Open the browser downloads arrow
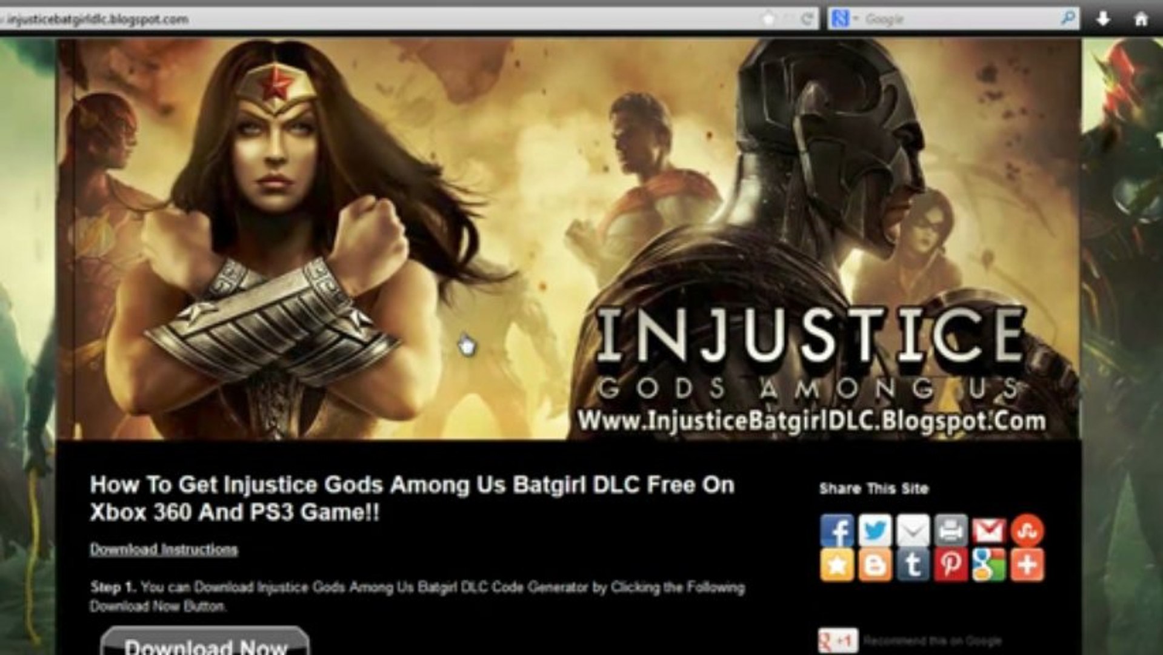Viewport: 1163px width, 655px height. [1103, 19]
